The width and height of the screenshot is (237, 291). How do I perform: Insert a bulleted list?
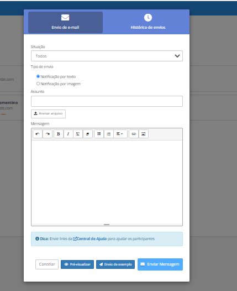click(99, 134)
